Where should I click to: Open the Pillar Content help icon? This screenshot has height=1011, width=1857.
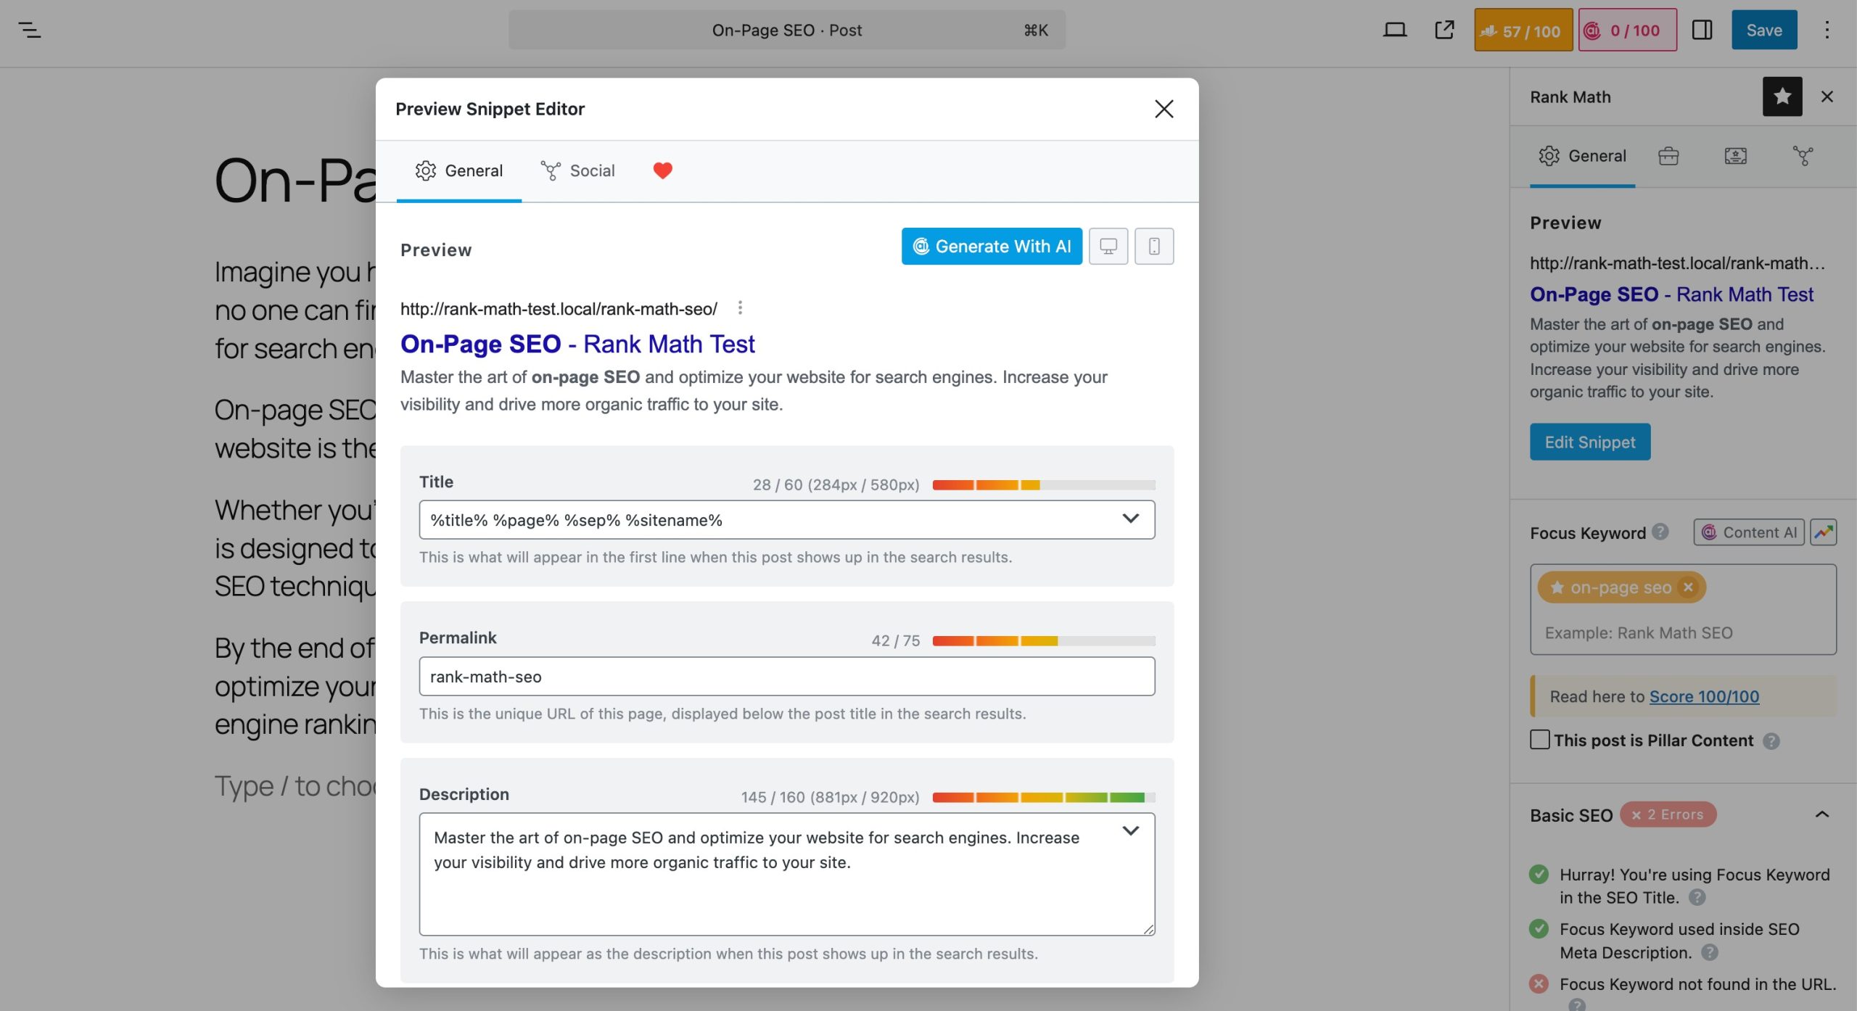(x=1771, y=741)
